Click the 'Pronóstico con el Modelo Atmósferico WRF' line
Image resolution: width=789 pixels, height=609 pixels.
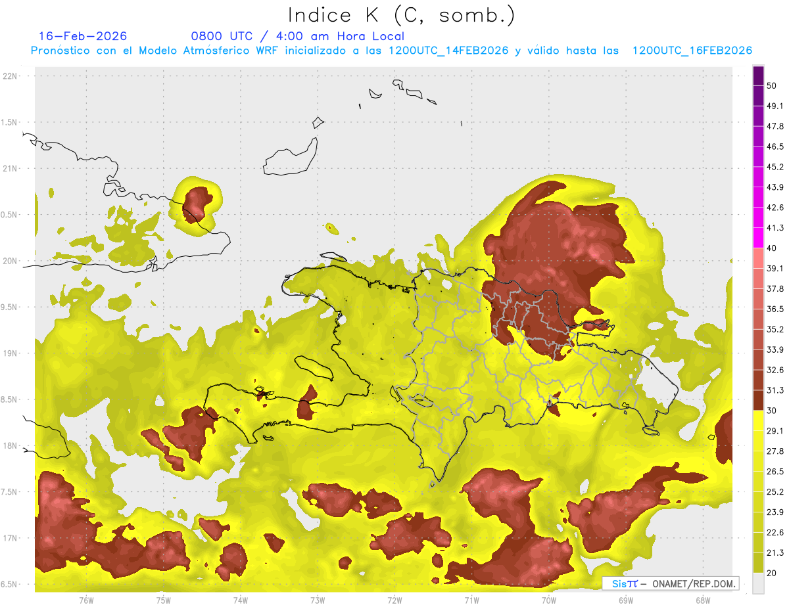(391, 51)
